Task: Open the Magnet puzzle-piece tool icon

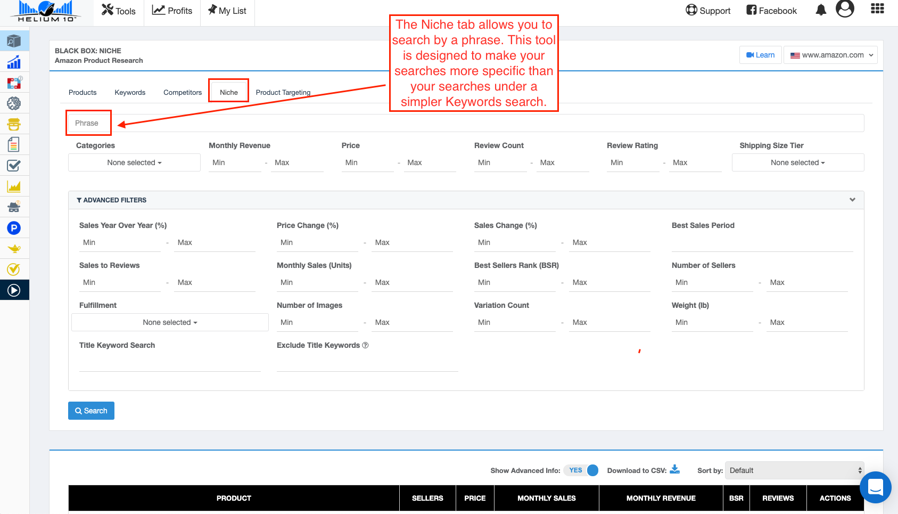Action: [x=14, y=83]
